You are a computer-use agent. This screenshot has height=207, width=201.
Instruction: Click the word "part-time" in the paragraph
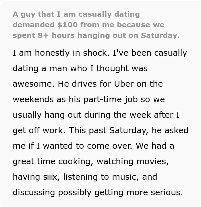pyautogui.click(x=103, y=100)
